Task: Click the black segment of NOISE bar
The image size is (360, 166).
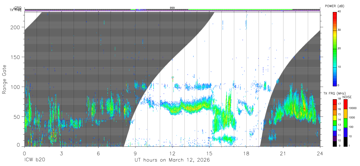Action: (x=345, y=142)
